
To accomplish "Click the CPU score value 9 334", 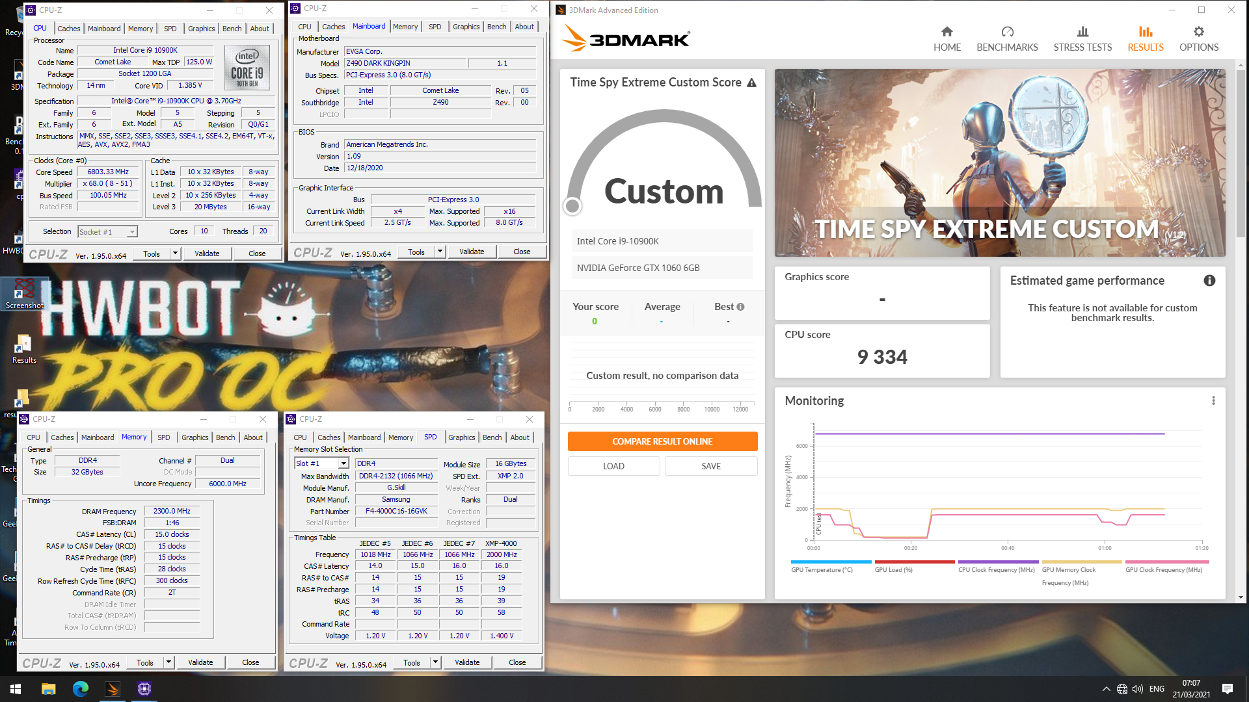I will [x=882, y=357].
